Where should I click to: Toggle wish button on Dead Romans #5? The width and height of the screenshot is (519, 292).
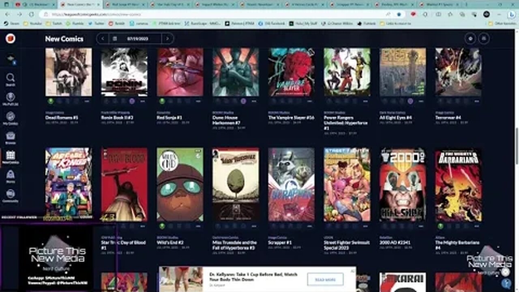(x=76, y=101)
